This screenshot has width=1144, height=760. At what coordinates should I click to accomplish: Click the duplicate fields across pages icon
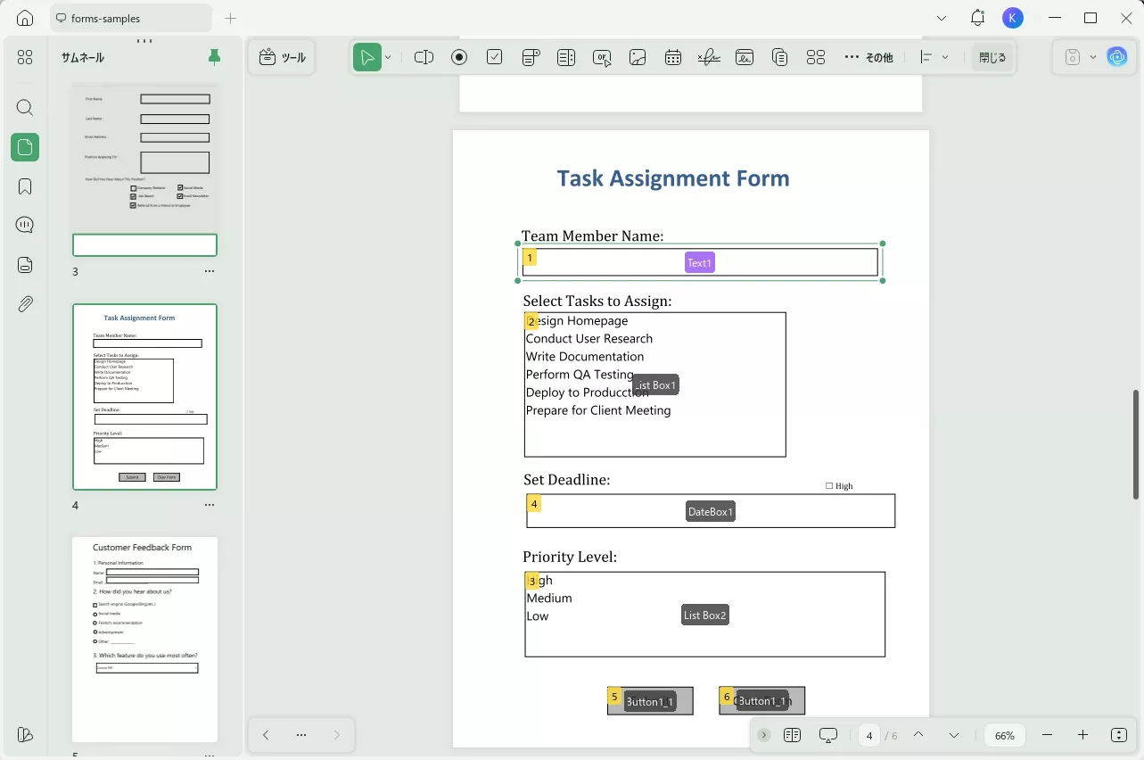[780, 58]
